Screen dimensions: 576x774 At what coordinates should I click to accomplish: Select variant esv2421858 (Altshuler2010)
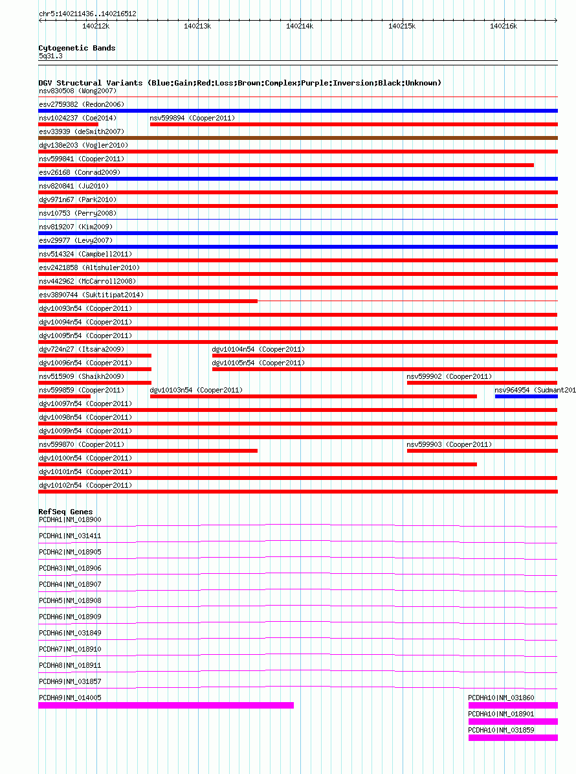click(90, 267)
